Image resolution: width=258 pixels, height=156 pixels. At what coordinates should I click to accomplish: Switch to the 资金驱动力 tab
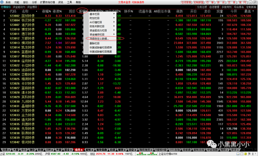click(19, 7)
